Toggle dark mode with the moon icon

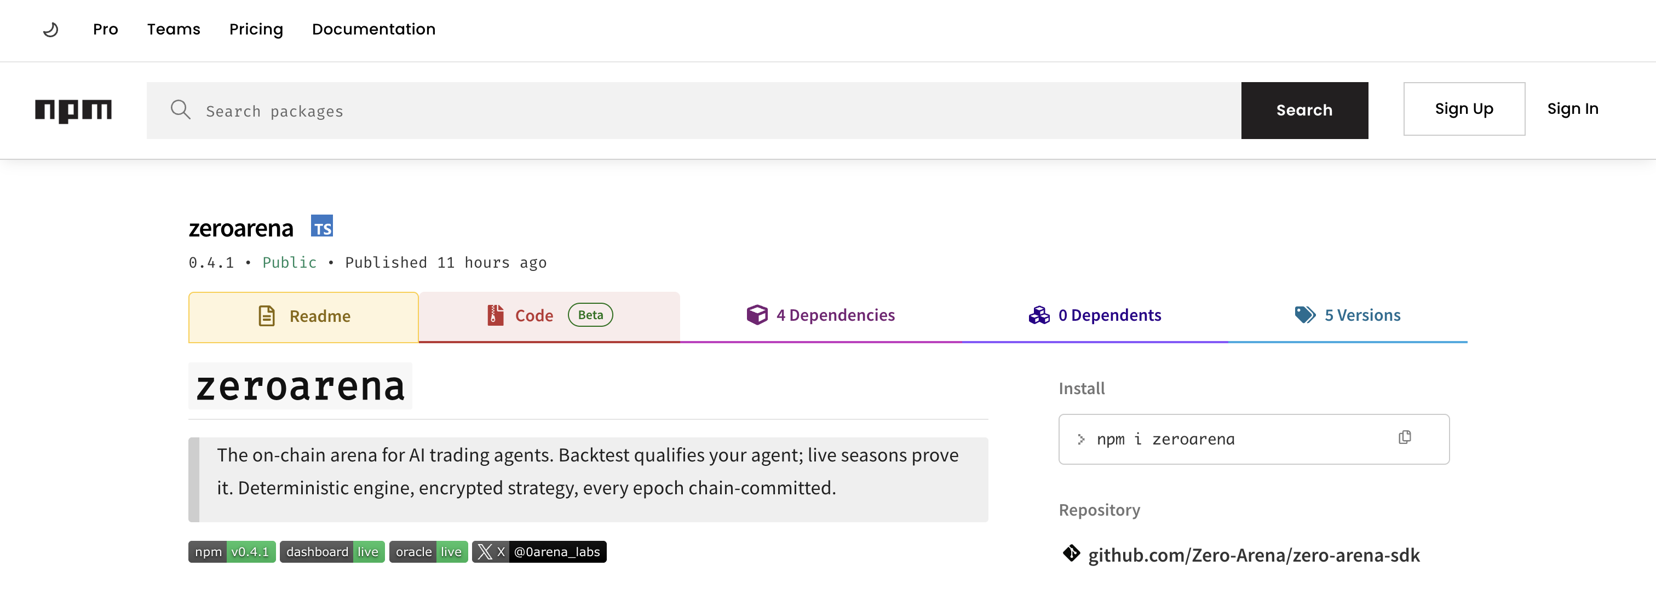(51, 30)
